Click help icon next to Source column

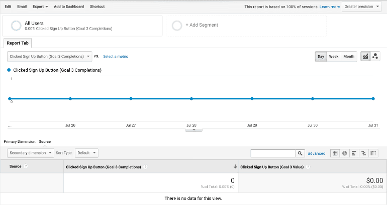tap(26, 166)
